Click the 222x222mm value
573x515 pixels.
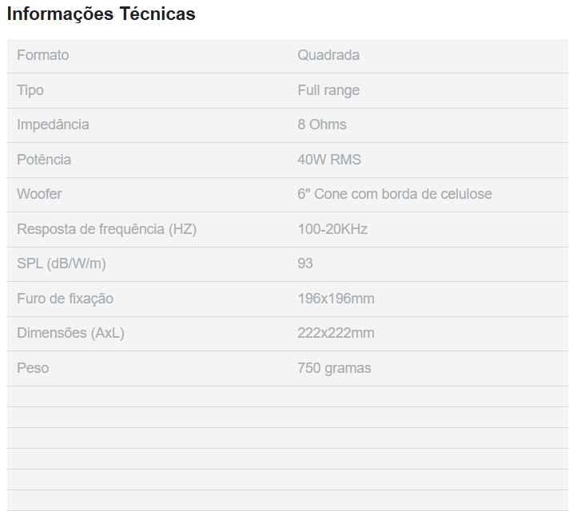pyautogui.click(x=336, y=333)
